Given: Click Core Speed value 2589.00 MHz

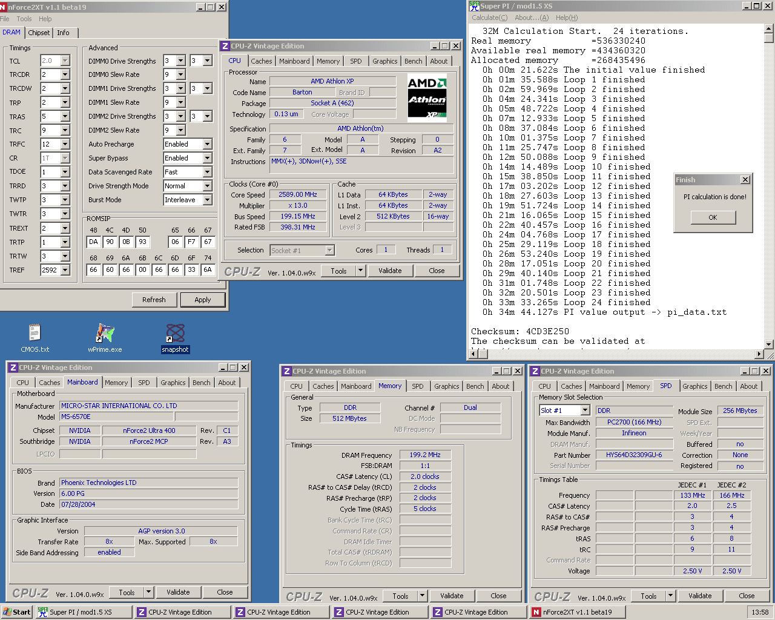Looking at the screenshot, I should [298, 195].
